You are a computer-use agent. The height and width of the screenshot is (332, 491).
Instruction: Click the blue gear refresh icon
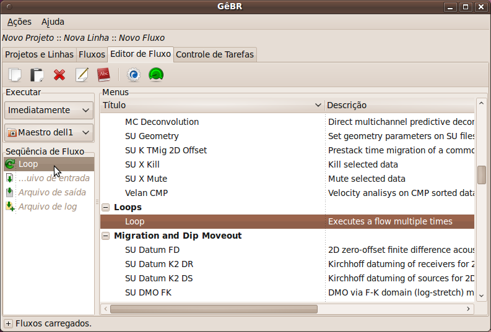click(x=134, y=75)
